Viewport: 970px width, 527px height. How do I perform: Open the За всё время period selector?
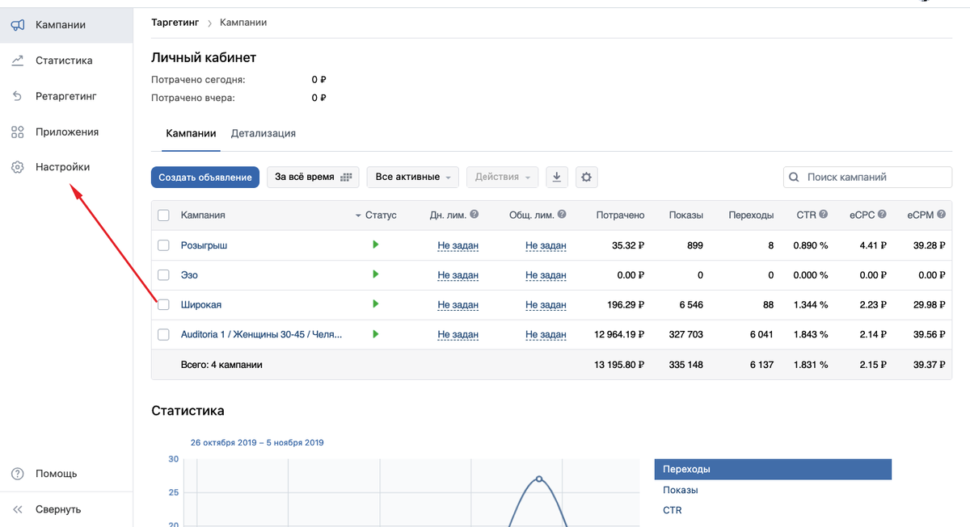click(x=313, y=177)
